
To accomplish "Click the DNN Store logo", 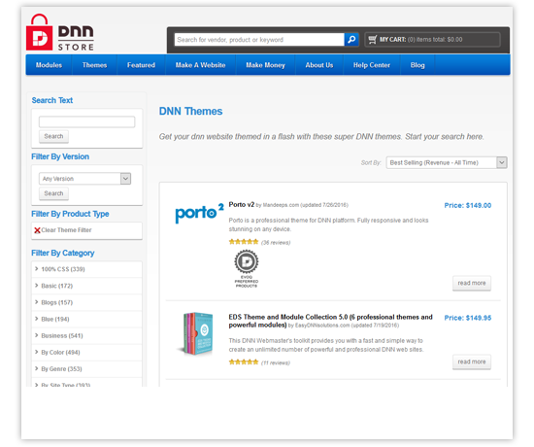I will tap(60, 32).
